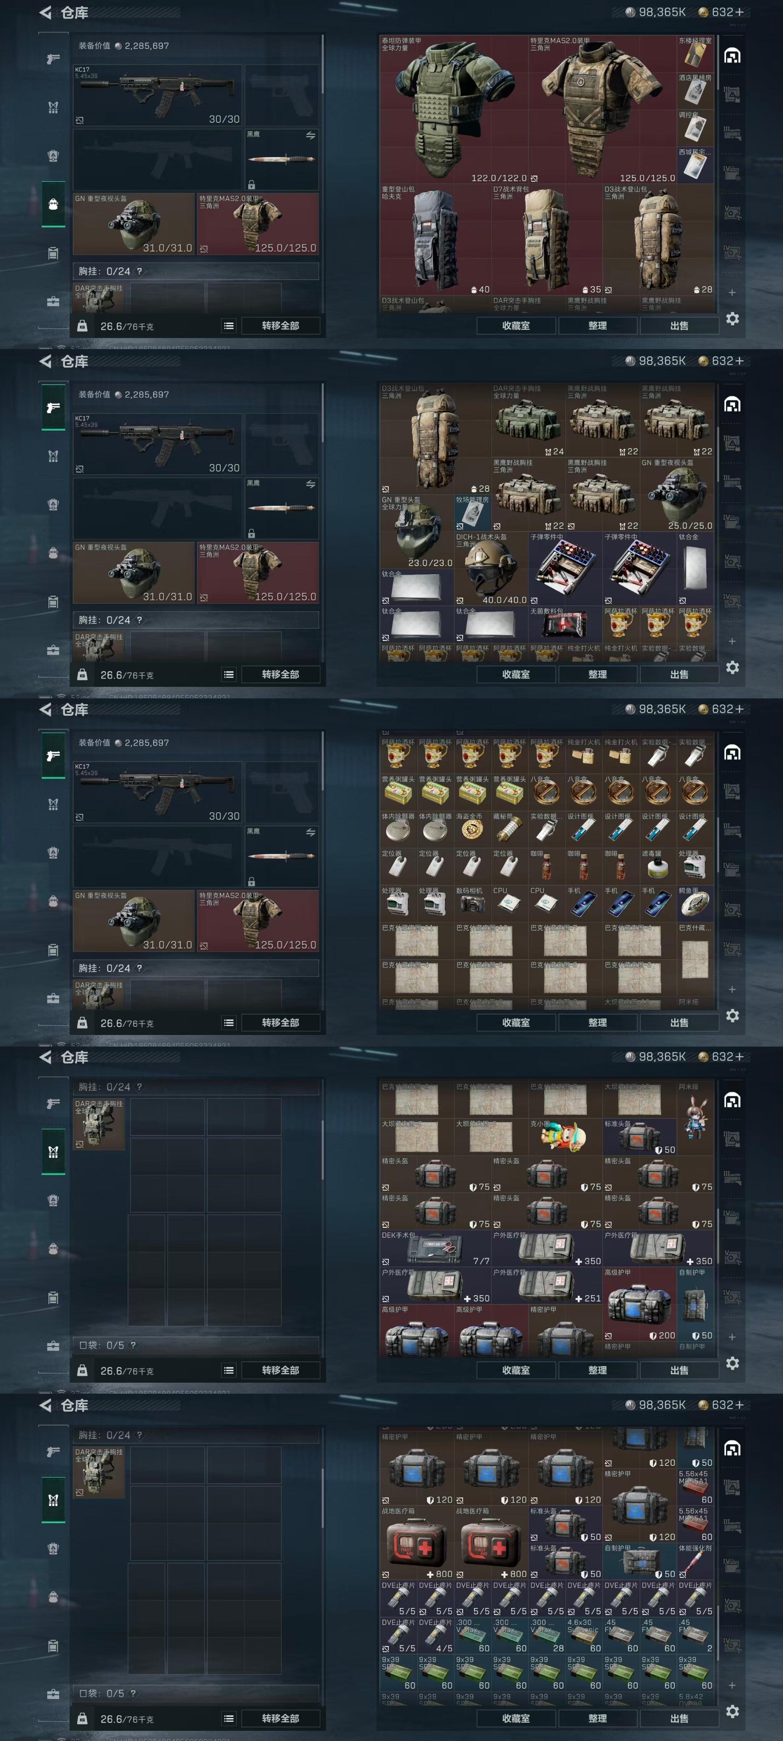783x1741 pixels.
Task: Click the 无菌敷料包 dressing pack
Action: [565, 624]
